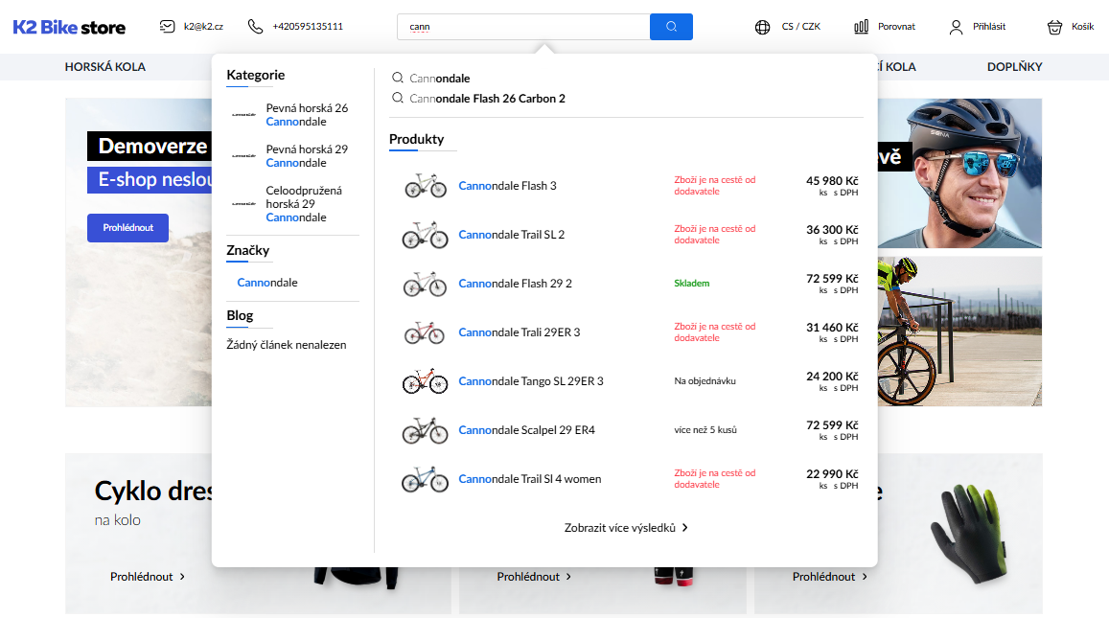Open product Cannondale Flash 29 2
1109x618 pixels.
(x=515, y=284)
